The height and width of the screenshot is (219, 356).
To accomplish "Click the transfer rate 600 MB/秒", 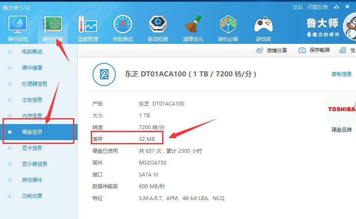I will point(152,187).
